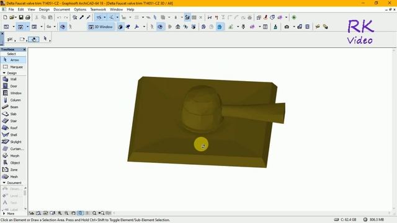Close the Info Box panel
The image size is (397, 223).
2,33
